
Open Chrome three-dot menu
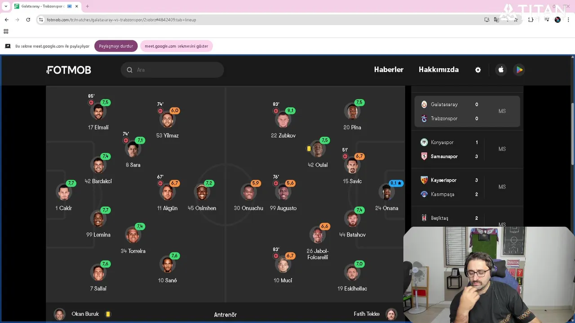568,20
